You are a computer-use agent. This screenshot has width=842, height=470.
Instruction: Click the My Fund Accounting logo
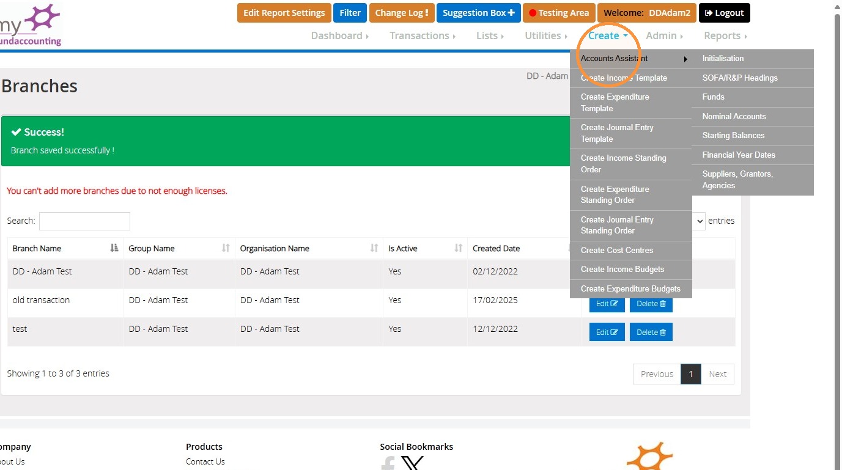point(31,24)
